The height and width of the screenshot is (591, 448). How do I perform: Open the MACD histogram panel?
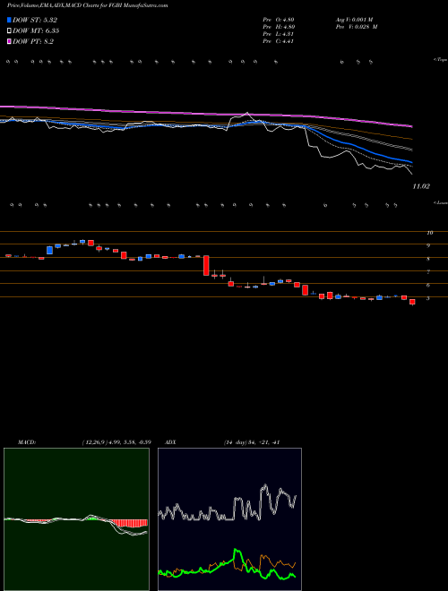[76, 519]
